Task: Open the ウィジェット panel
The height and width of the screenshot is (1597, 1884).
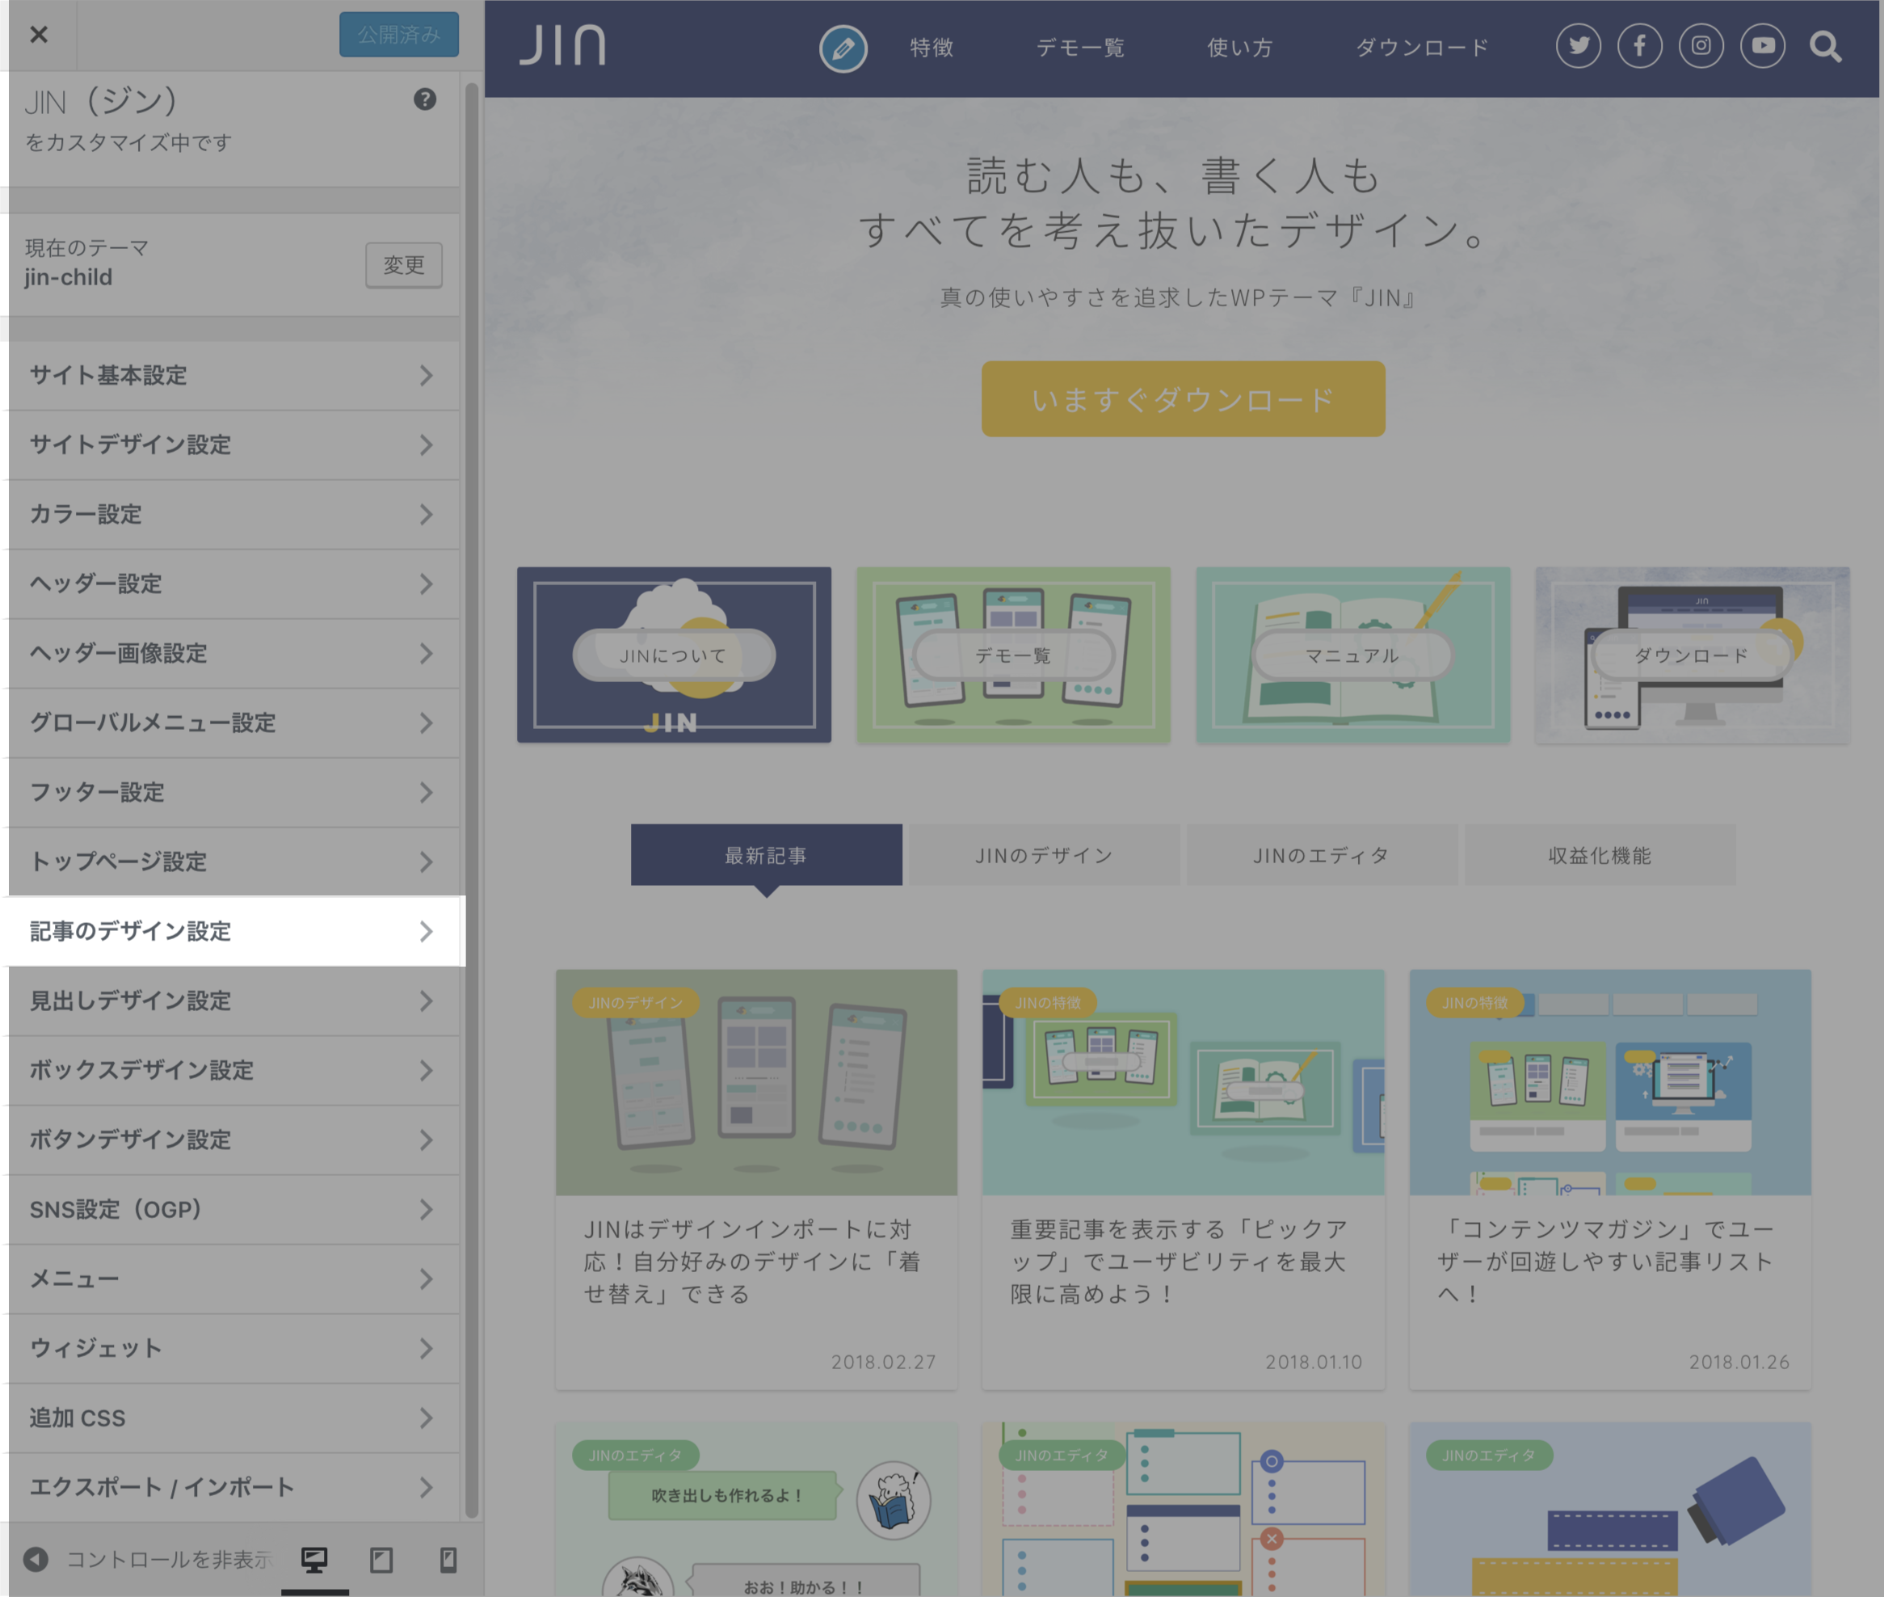Action: pyautogui.click(x=233, y=1348)
